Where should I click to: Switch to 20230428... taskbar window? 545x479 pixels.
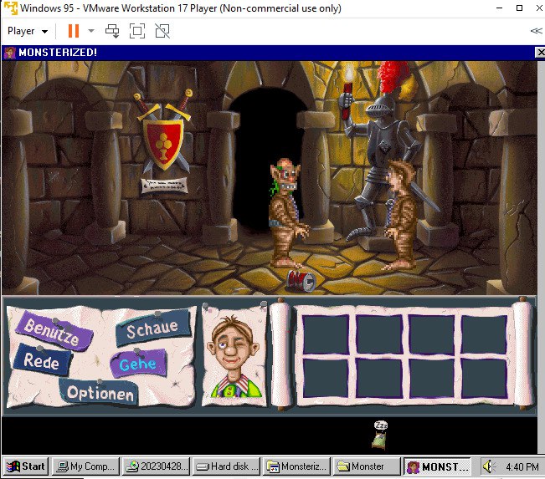(x=156, y=466)
